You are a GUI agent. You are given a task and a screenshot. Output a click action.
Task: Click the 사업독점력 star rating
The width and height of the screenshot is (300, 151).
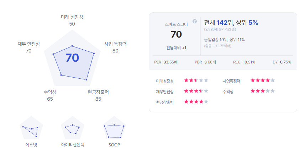pos(263,80)
